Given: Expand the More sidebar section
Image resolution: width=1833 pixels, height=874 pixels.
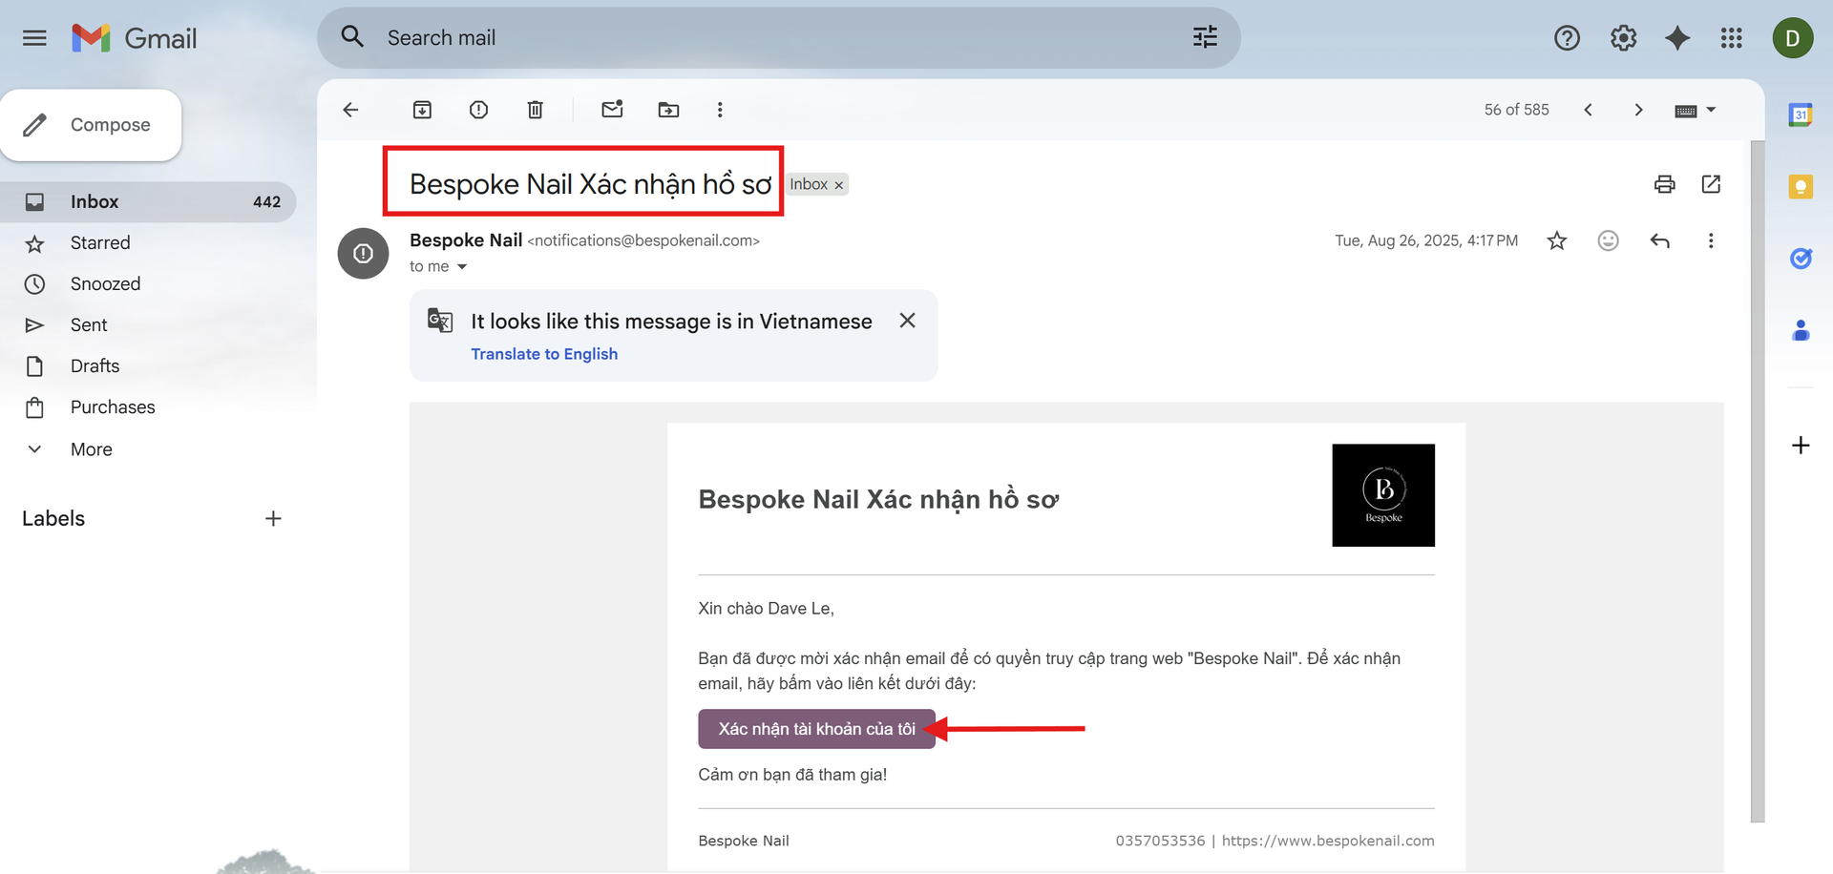Looking at the screenshot, I should pyautogui.click(x=91, y=449).
